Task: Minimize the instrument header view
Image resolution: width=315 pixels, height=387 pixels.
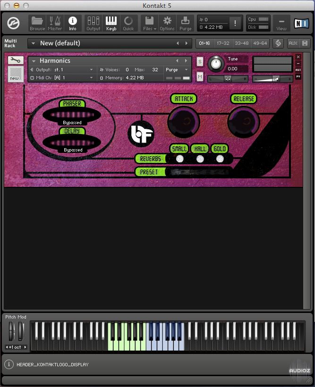Action: pos(298,63)
